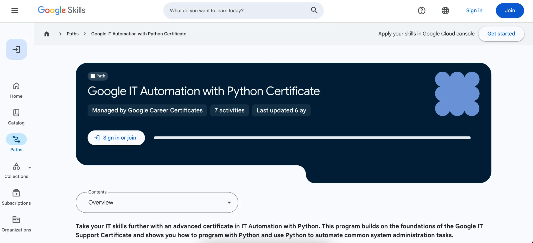Open Catalog in the sidebar
The height and width of the screenshot is (243, 533).
tap(16, 117)
